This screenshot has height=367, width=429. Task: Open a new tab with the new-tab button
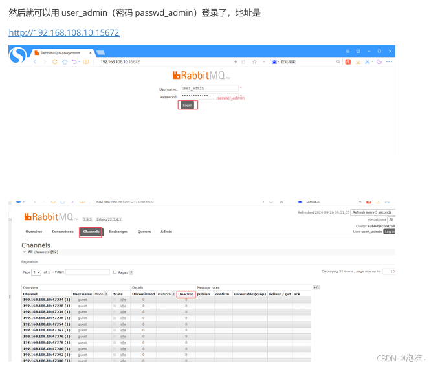[x=100, y=52]
